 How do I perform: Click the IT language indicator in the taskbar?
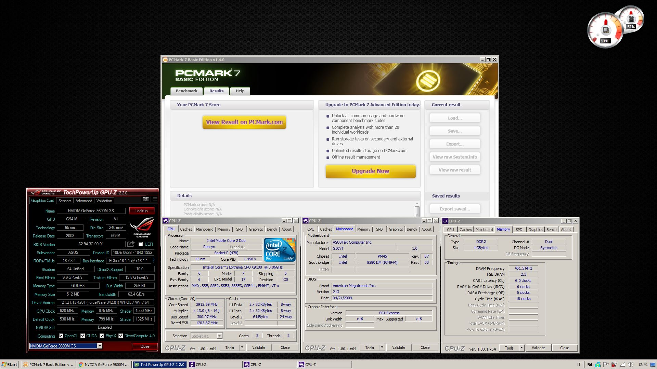(x=579, y=365)
